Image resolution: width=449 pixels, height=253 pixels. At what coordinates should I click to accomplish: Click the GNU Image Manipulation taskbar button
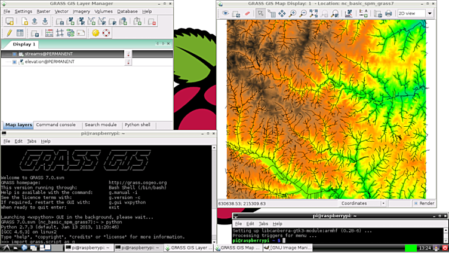[288, 248]
